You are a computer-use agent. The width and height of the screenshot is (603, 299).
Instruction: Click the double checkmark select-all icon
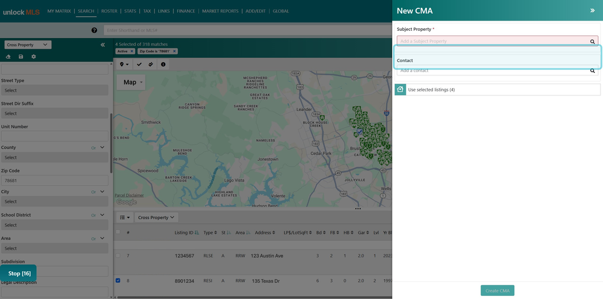pyautogui.click(x=151, y=65)
